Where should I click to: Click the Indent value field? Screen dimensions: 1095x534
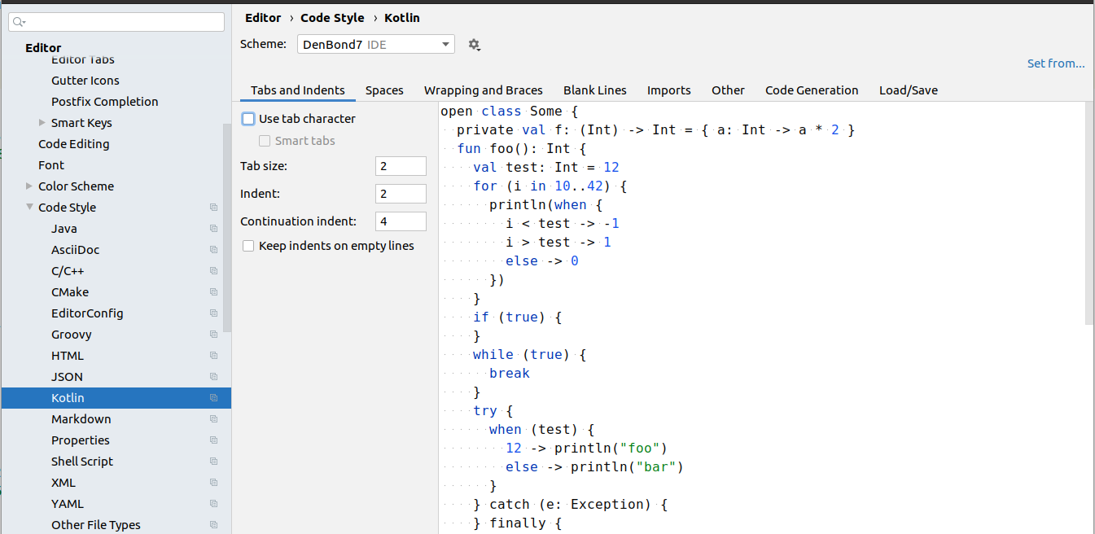pyautogui.click(x=401, y=194)
